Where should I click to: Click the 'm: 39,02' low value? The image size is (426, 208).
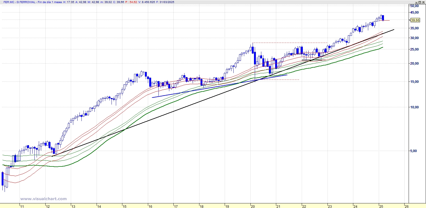tap(106, 2)
